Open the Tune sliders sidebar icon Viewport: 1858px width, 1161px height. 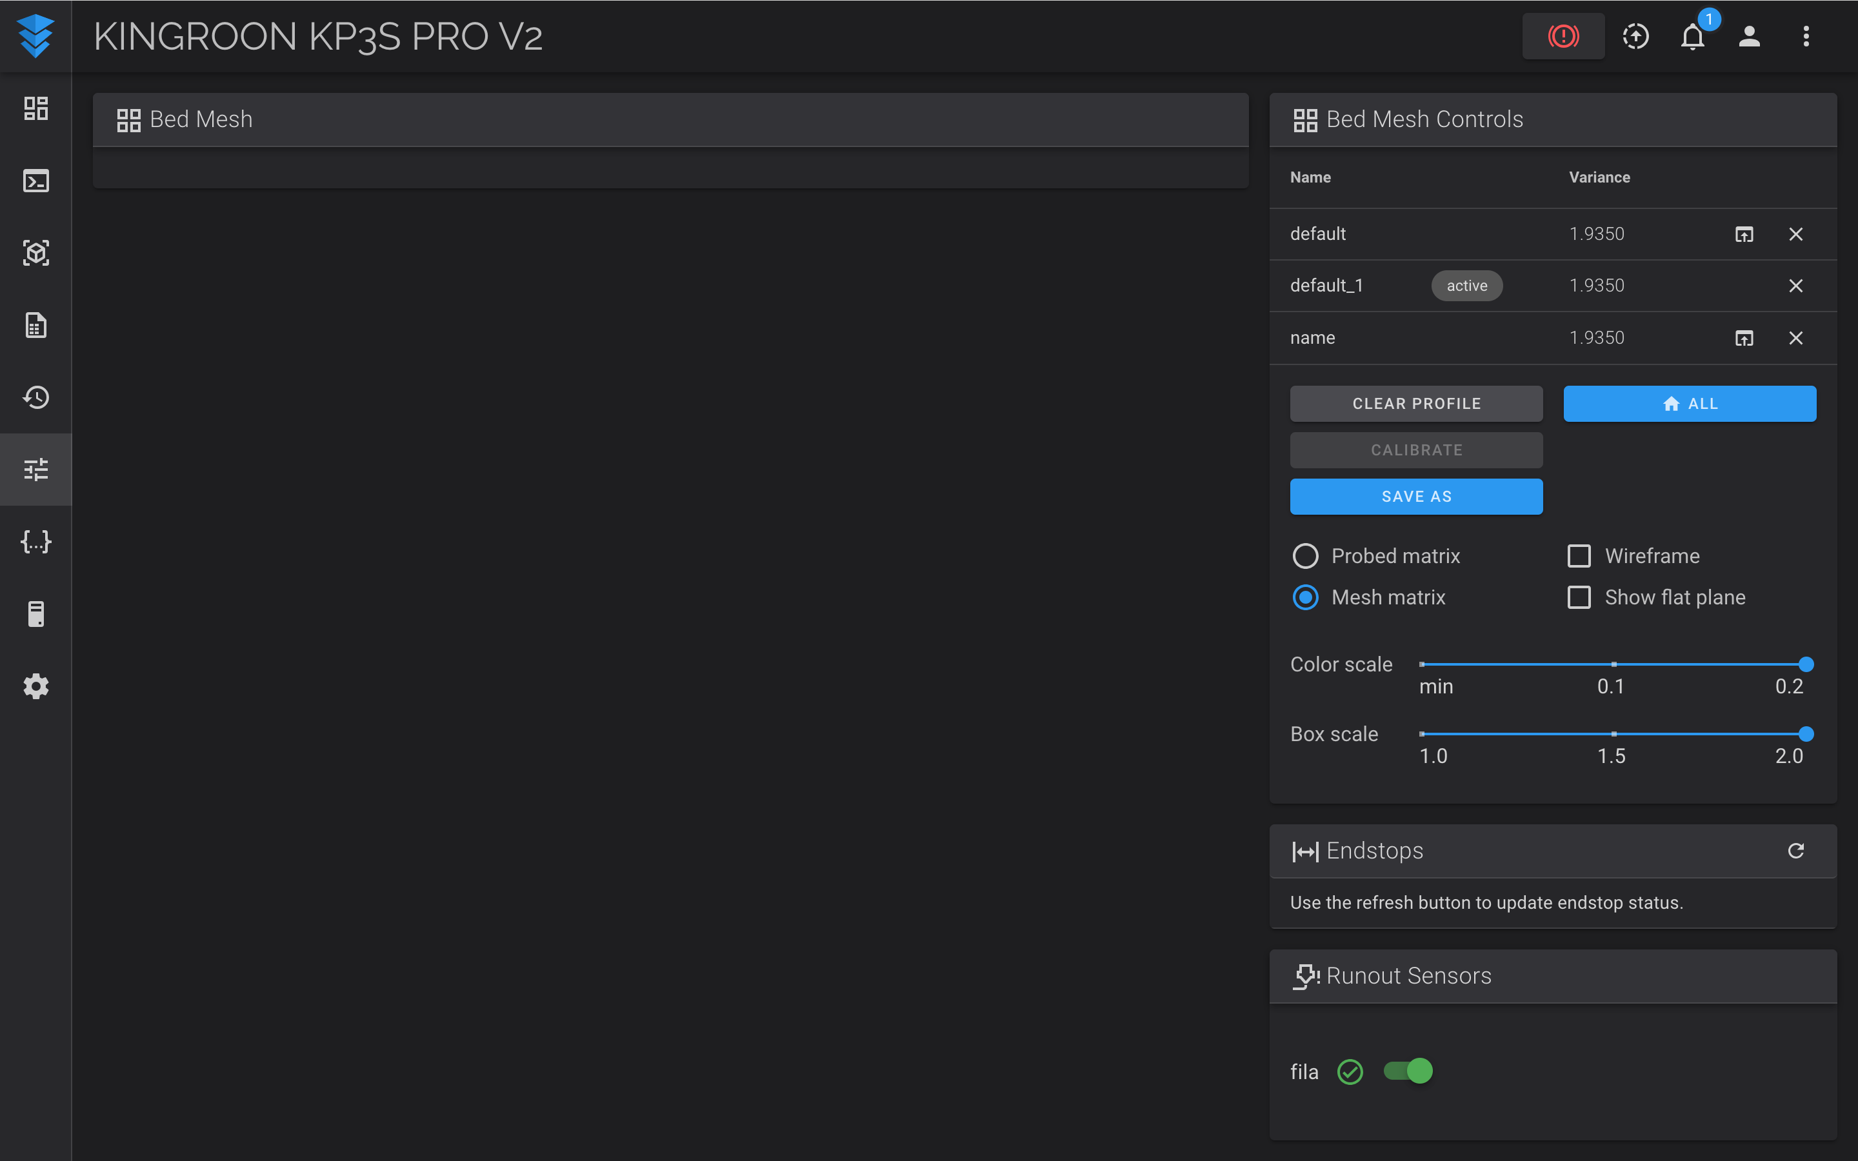pos(35,469)
